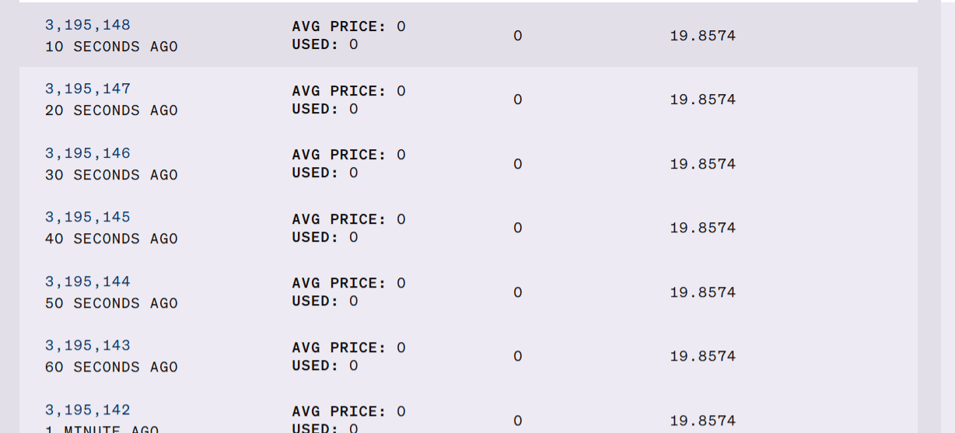Click 19.8574 value in block 3,195,144 row

[x=702, y=292]
